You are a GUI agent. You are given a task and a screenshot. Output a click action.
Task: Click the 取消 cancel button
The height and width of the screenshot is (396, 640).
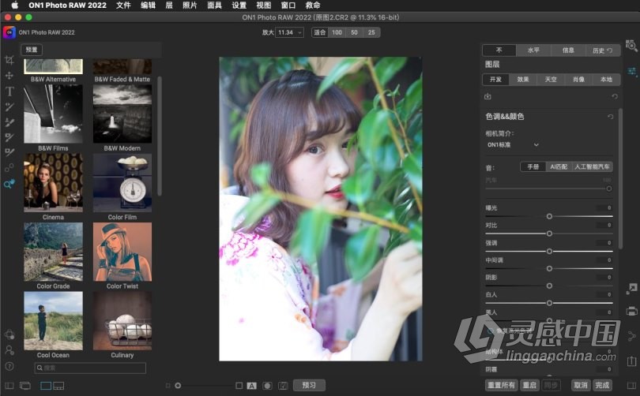pyautogui.click(x=581, y=385)
